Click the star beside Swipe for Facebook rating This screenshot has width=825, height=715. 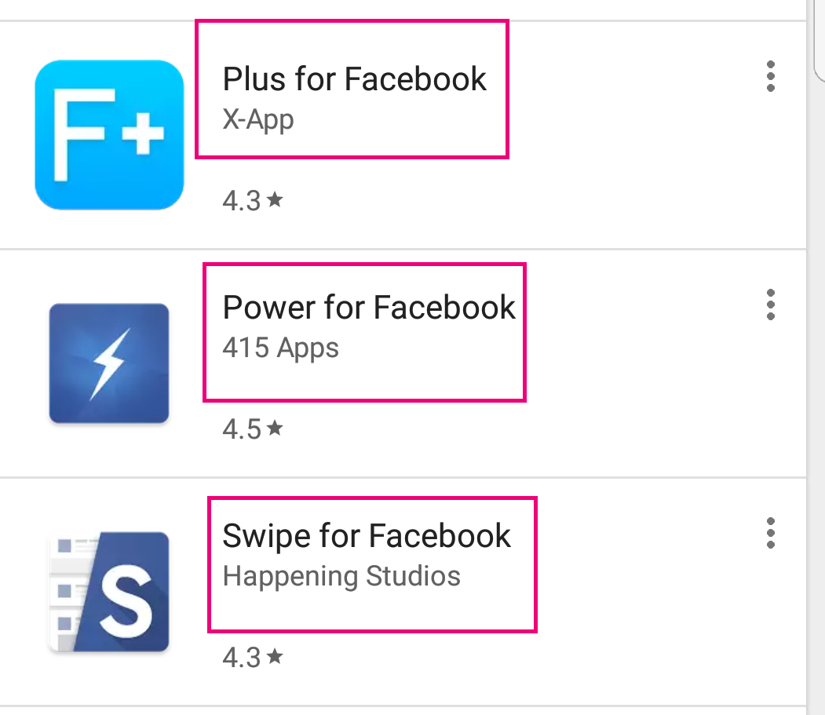(x=275, y=656)
